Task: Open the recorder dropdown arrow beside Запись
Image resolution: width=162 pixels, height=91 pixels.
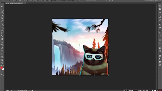Action: pos(152,90)
